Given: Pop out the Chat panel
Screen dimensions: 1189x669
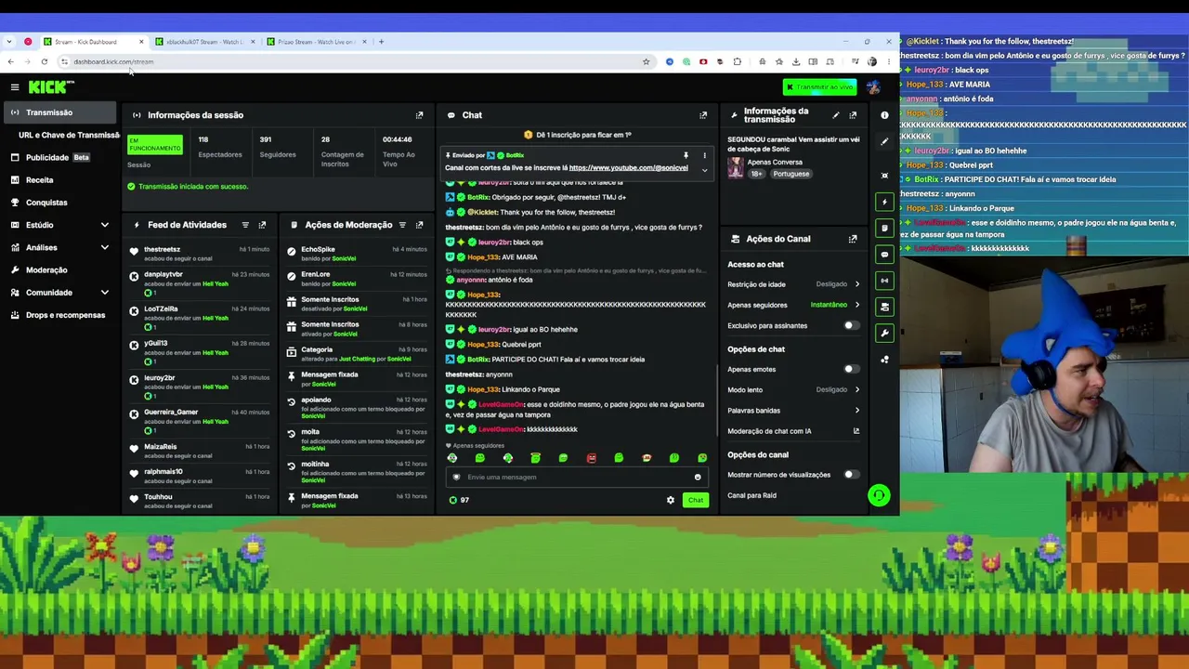Looking at the screenshot, I should click(703, 115).
